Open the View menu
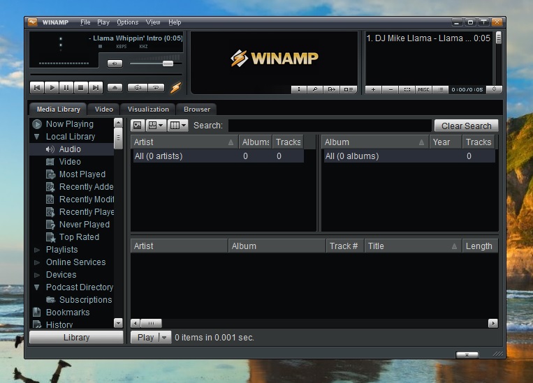The image size is (533, 383). coord(153,22)
